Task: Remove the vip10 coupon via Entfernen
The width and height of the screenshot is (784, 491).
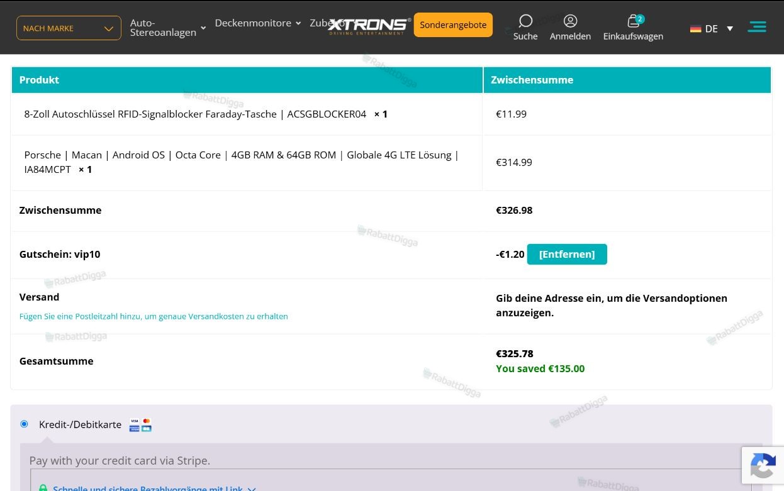Action: coord(567,254)
